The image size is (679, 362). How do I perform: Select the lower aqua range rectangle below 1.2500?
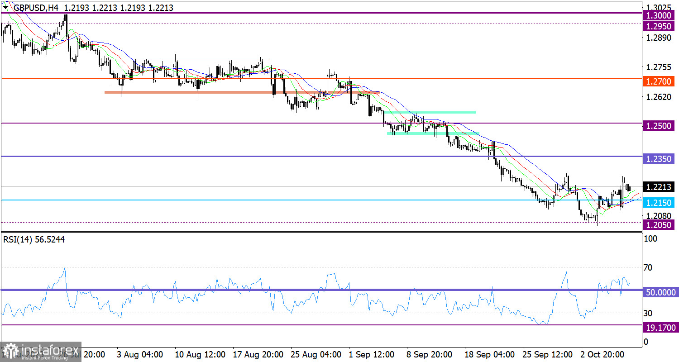pyautogui.click(x=433, y=133)
